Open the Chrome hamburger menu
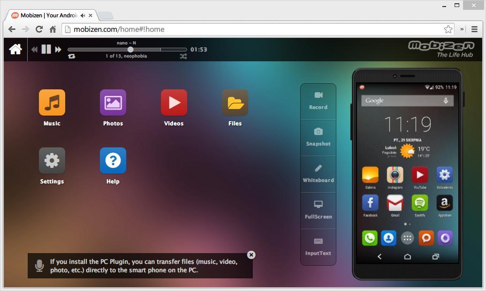The image size is (486, 291). click(x=474, y=29)
